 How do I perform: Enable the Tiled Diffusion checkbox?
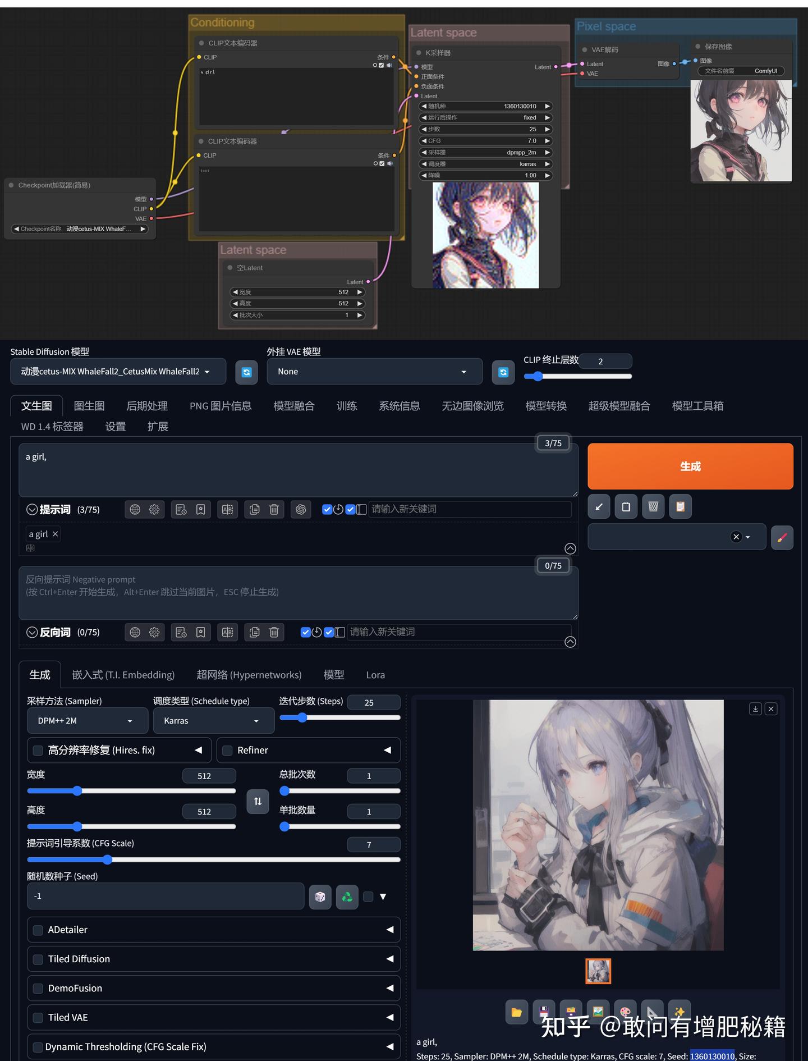point(38,959)
